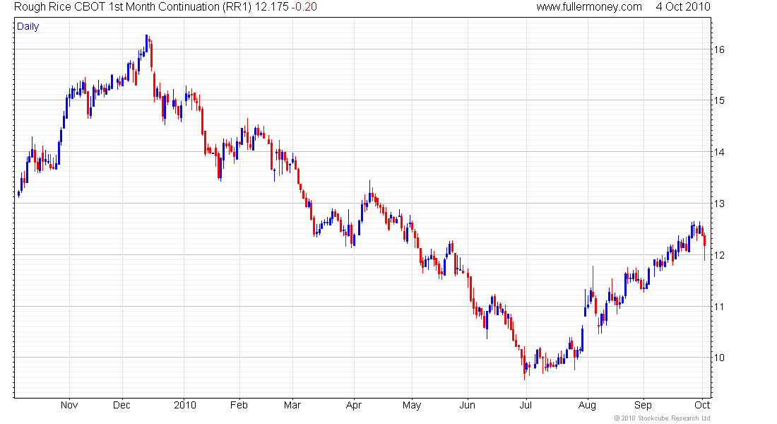This screenshot has width=777, height=424.
Task: Click the x-axis year label 2010
Action: click(x=185, y=405)
